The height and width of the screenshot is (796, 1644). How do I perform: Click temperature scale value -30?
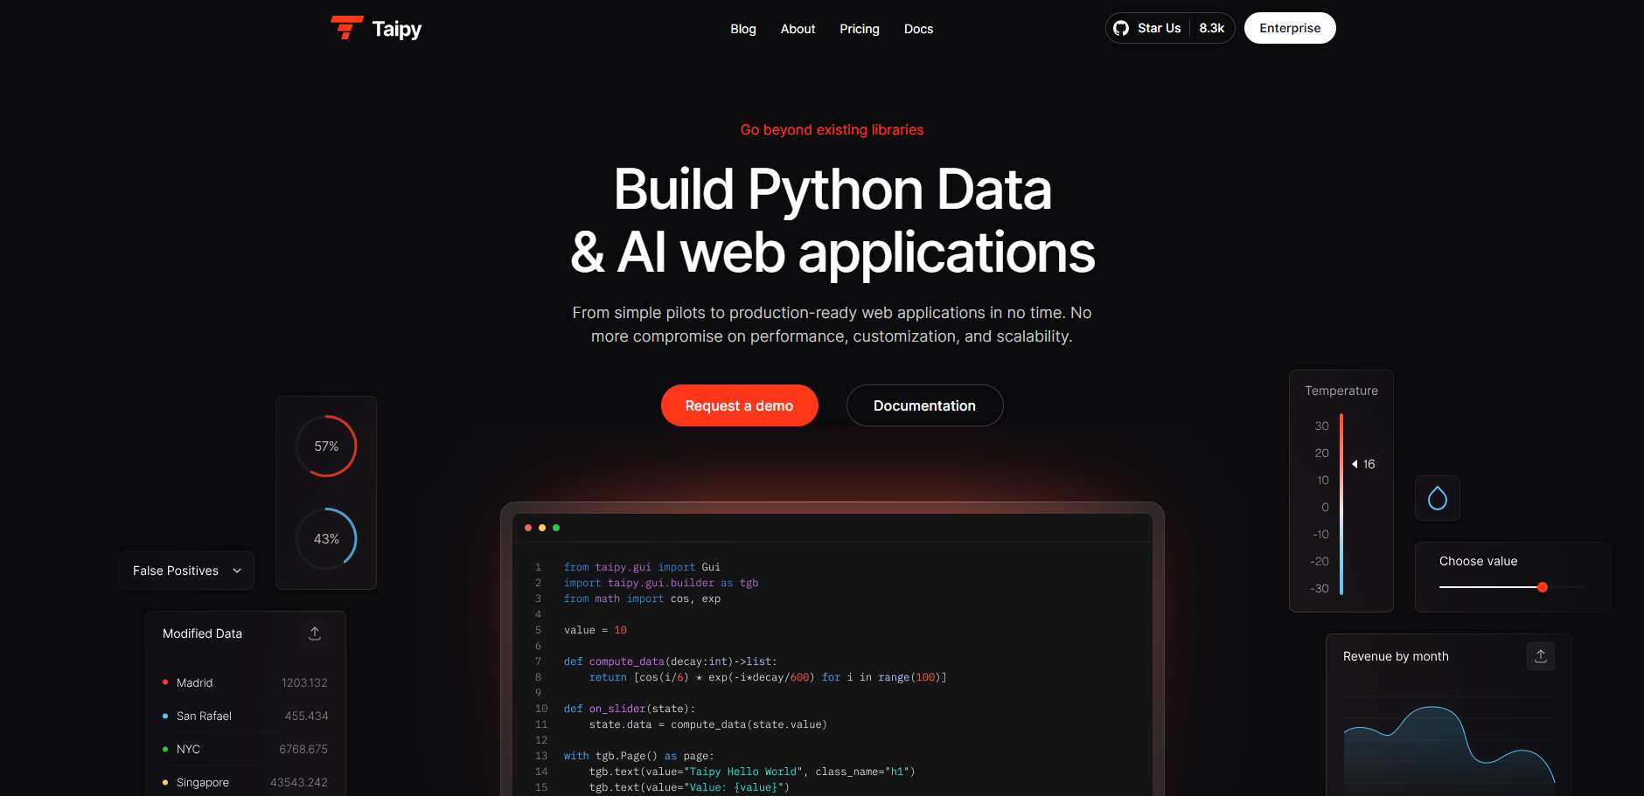[1320, 588]
